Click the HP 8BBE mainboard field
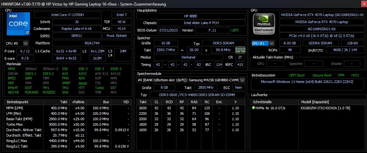 pyautogui.click(x=190, y=16)
